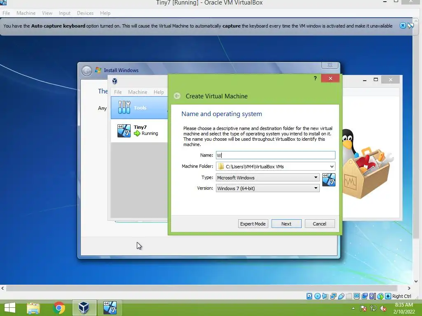Click the back arrow in Create Virtual Machine
Image resolution: width=422 pixels, height=316 pixels.
click(x=177, y=96)
